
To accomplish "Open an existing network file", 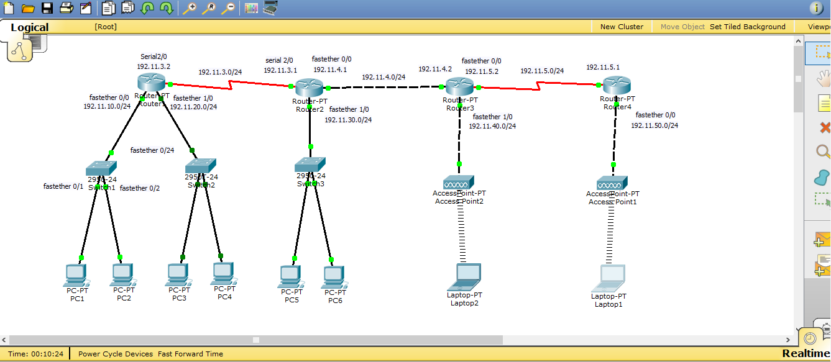I will [x=27, y=8].
